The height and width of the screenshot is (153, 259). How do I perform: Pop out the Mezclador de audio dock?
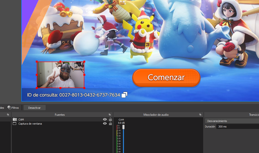[200, 115]
